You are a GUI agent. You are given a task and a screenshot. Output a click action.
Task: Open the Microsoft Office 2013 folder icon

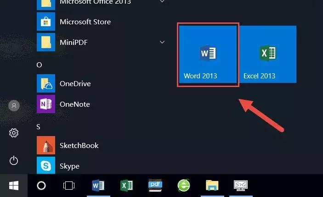tap(46, 5)
